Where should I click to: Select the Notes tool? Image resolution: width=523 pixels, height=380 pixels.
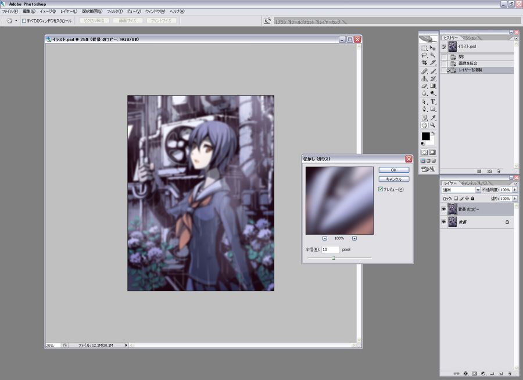424,118
